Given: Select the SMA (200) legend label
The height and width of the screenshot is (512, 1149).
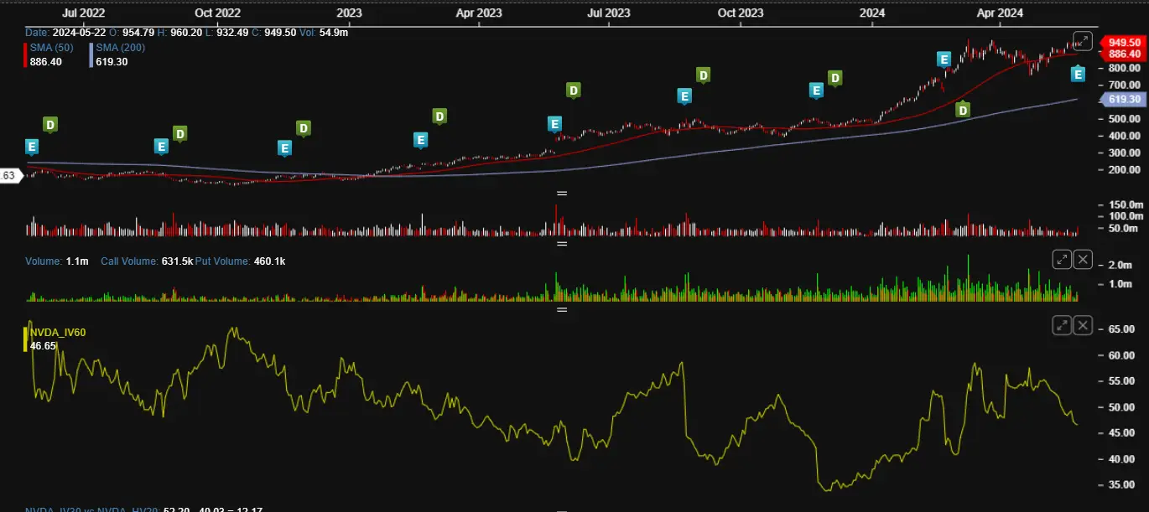Looking at the screenshot, I should click(x=120, y=48).
